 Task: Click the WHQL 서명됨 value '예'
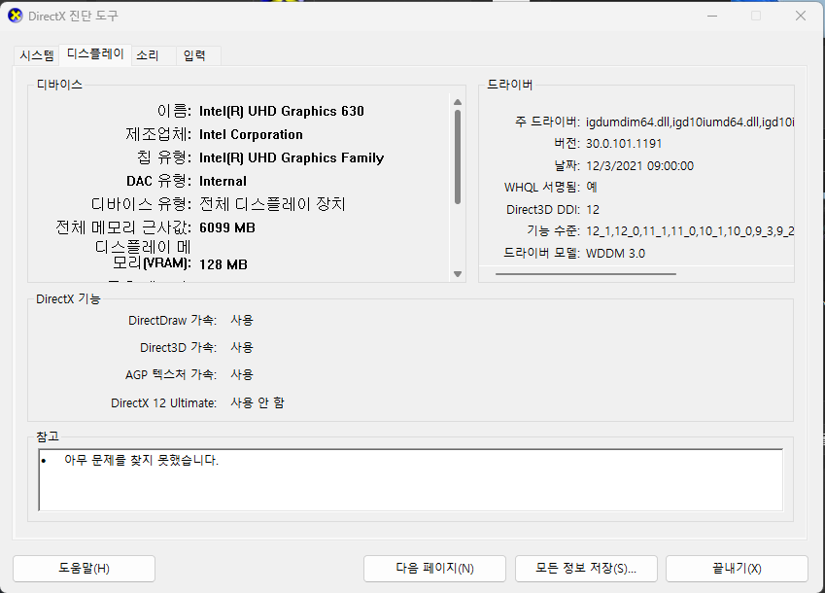[x=592, y=188]
